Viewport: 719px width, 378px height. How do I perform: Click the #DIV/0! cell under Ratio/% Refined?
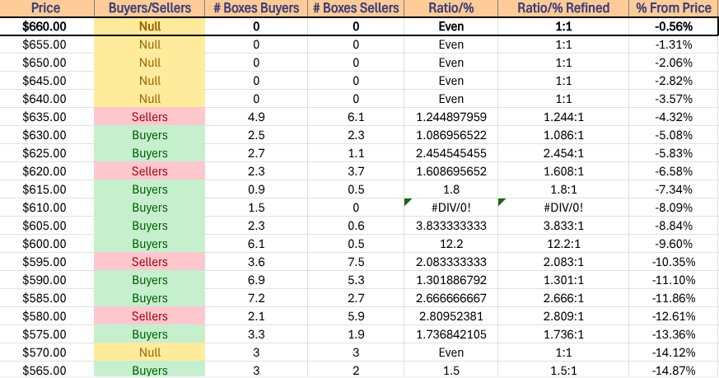(x=563, y=208)
